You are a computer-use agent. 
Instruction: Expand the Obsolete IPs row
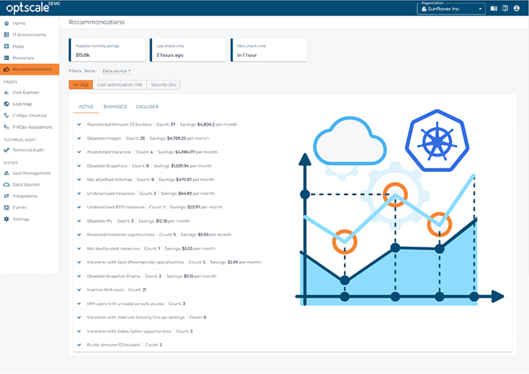[x=79, y=221]
